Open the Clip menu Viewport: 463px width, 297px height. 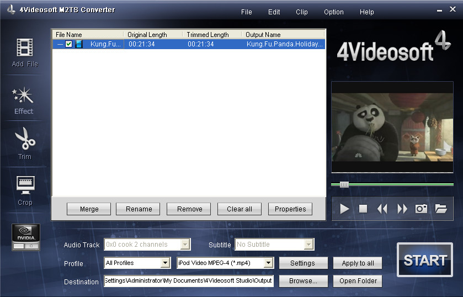pyautogui.click(x=302, y=12)
